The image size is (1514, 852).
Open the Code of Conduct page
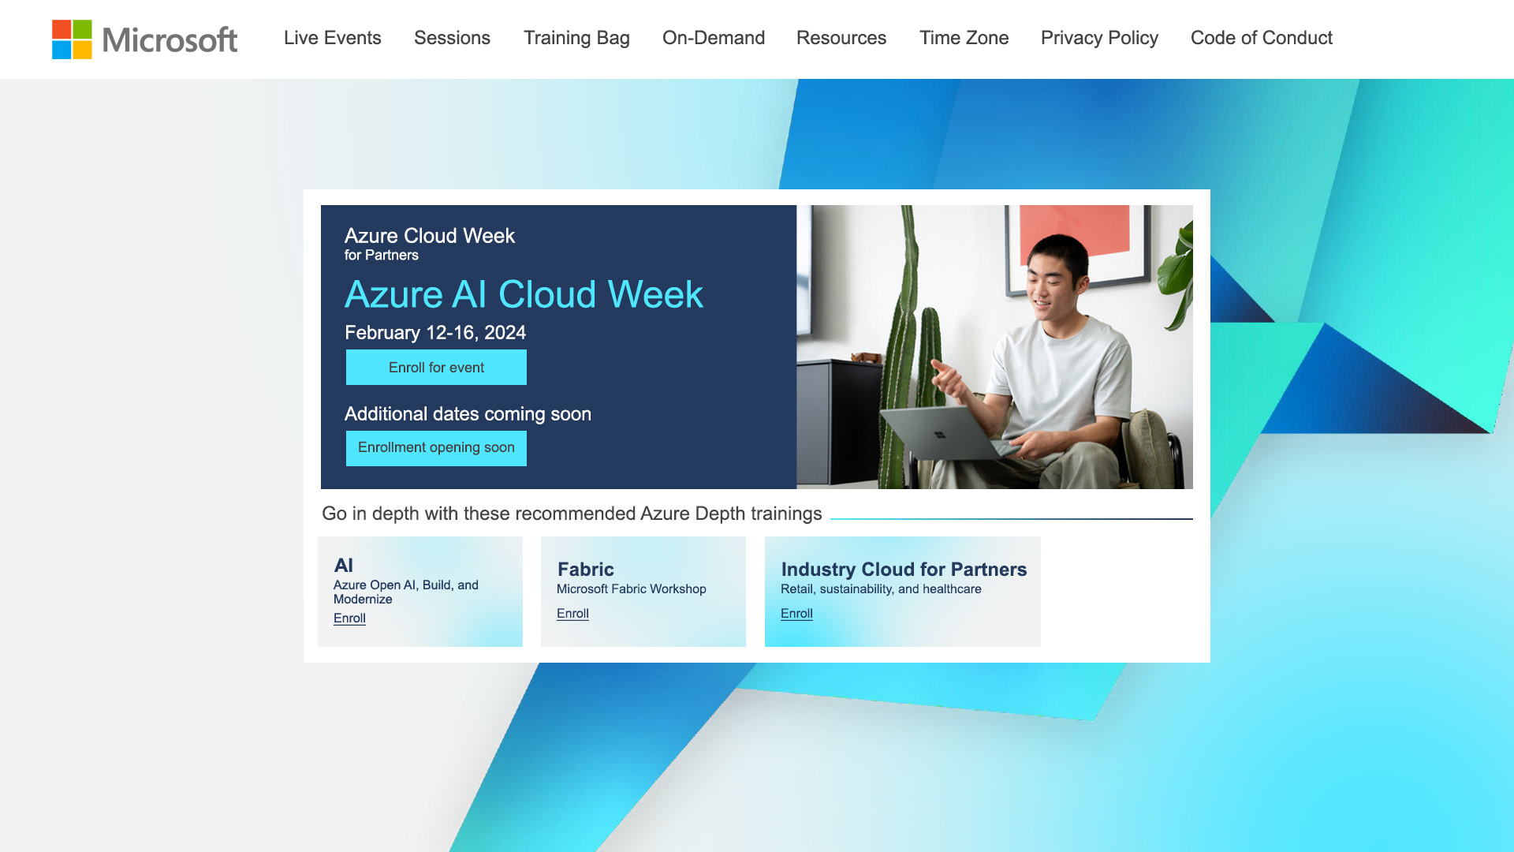coord(1261,38)
